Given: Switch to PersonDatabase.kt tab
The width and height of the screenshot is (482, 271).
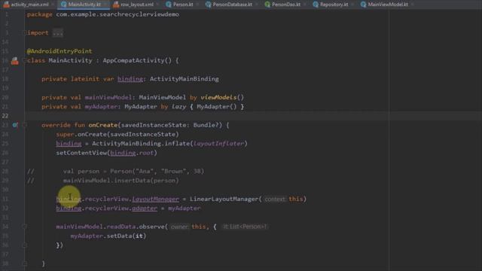Looking at the screenshot, I should click(x=230, y=5).
